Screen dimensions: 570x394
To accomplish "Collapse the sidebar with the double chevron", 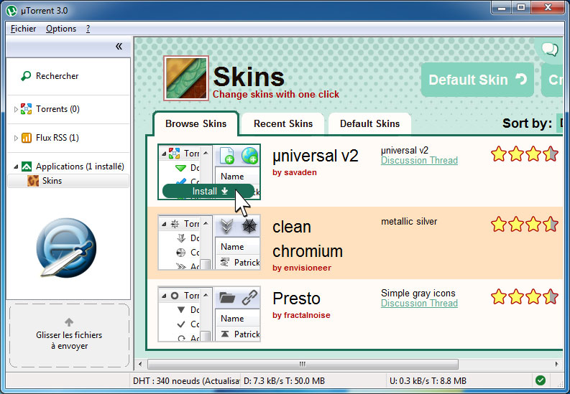I will (x=119, y=46).
